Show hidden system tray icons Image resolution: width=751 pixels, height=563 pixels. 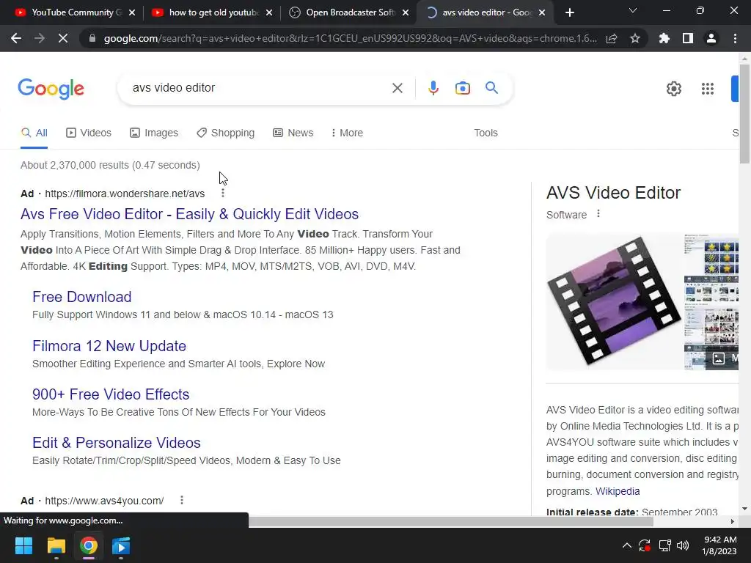[x=626, y=545]
